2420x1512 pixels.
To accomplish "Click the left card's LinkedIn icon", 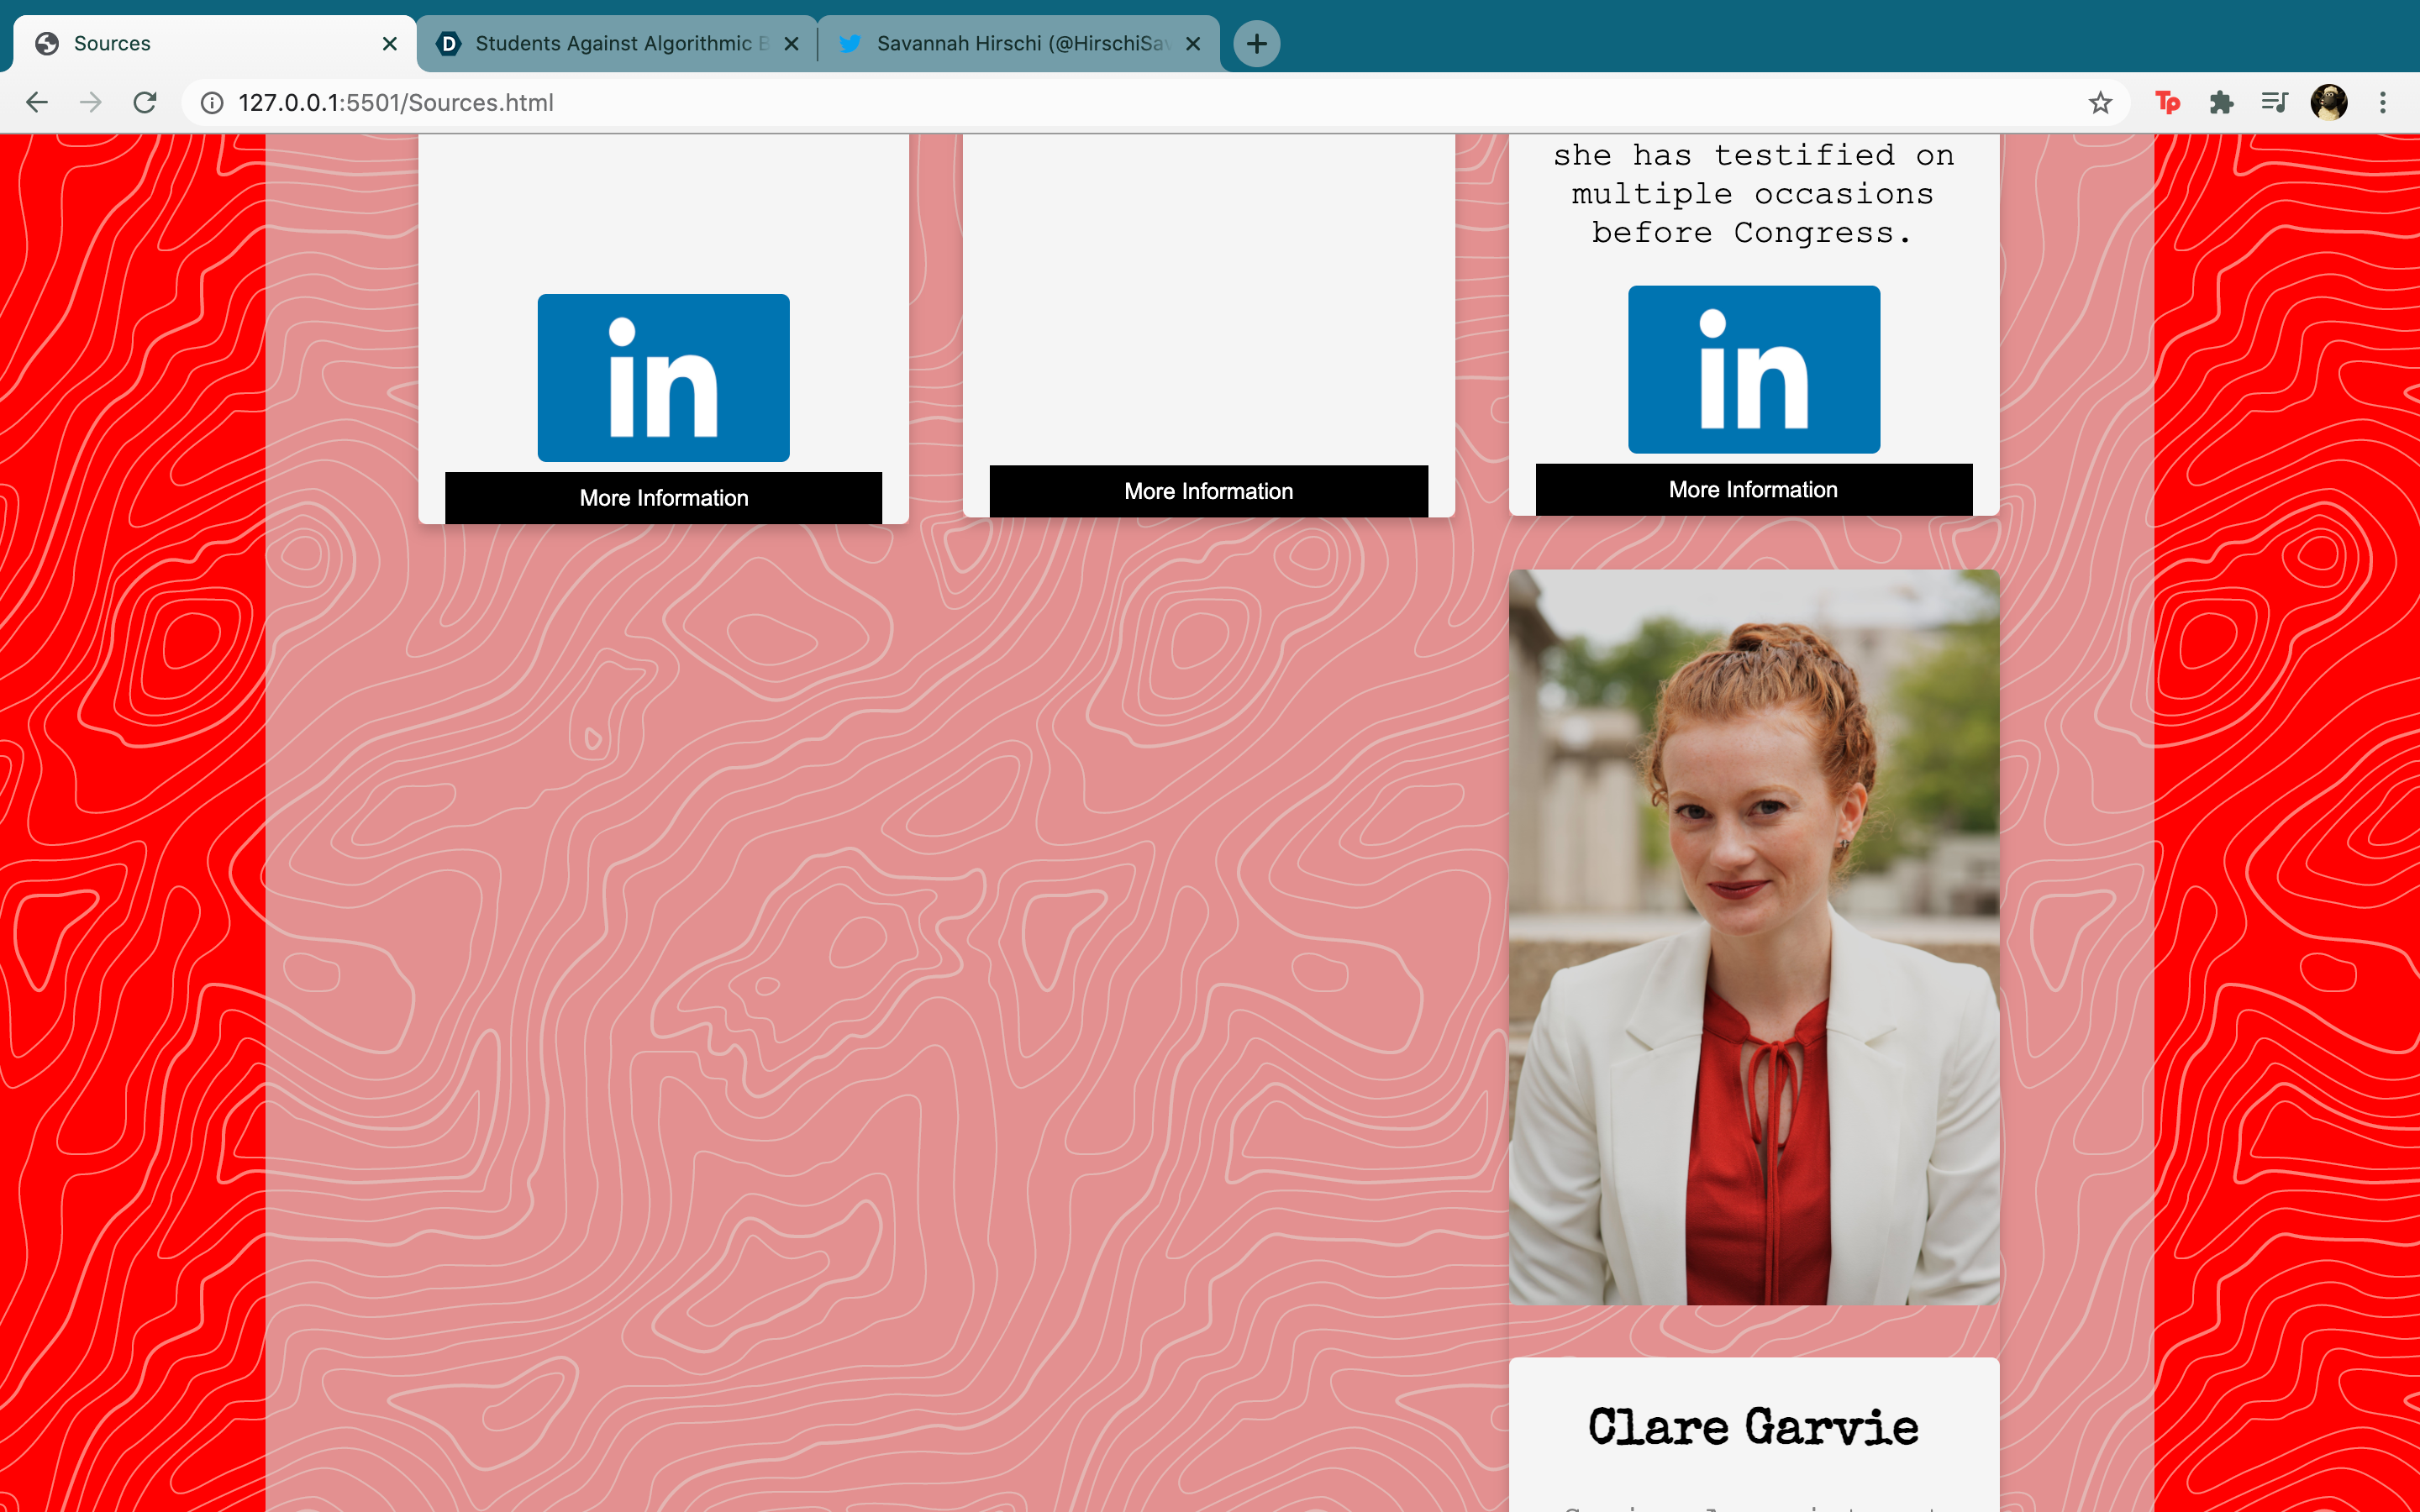I will click(663, 377).
